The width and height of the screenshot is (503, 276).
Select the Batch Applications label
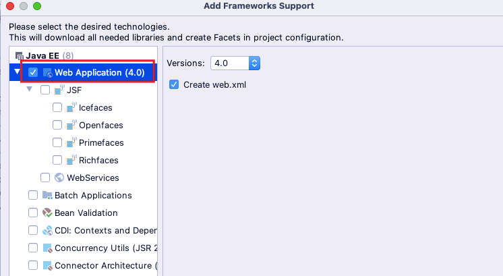coord(93,196)
